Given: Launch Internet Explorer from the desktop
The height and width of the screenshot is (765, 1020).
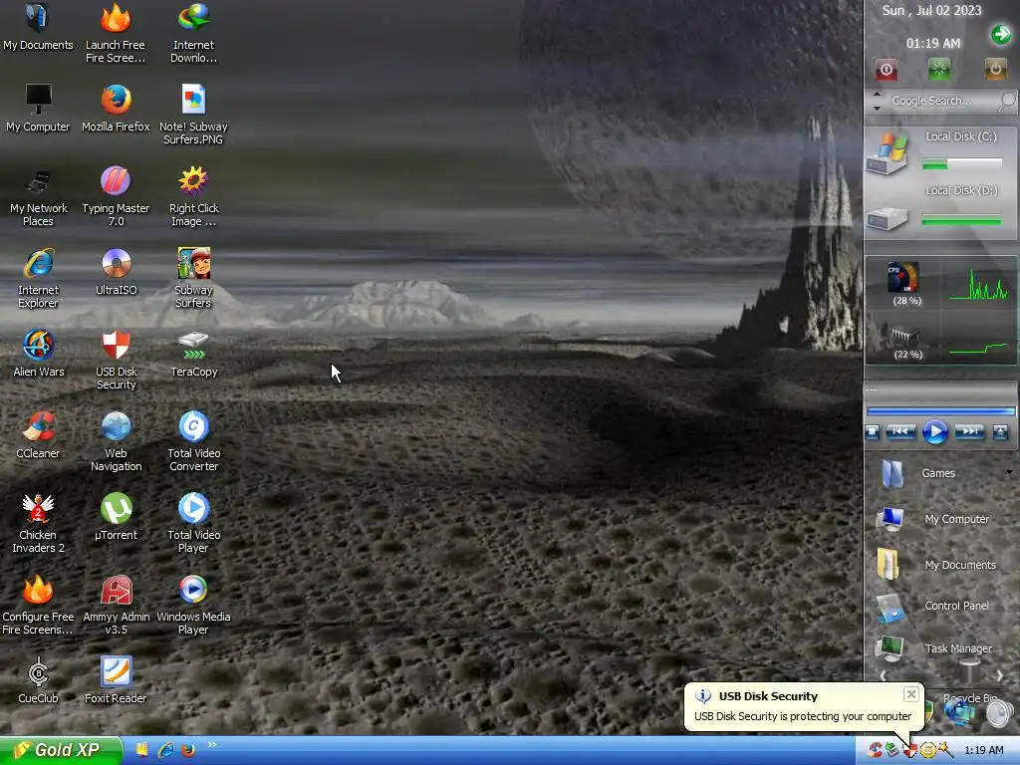Looking at the screenshot, I should click(x=38, y=279).
